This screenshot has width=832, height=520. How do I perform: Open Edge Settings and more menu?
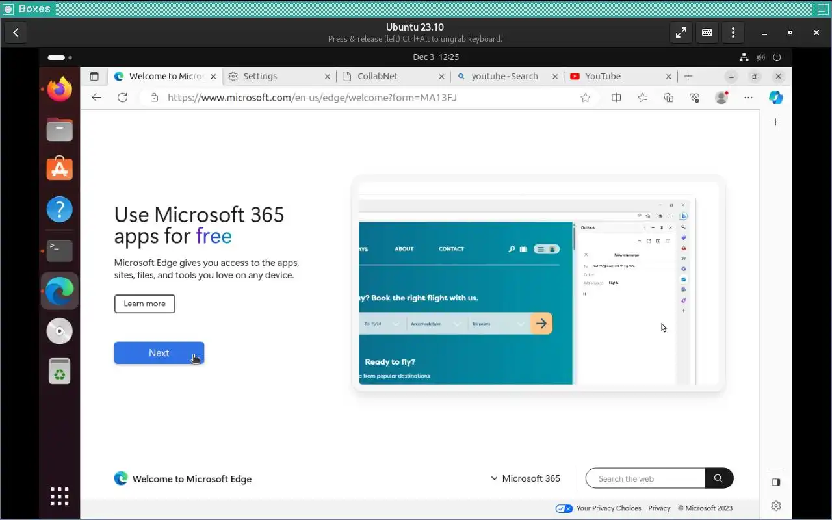748,97
